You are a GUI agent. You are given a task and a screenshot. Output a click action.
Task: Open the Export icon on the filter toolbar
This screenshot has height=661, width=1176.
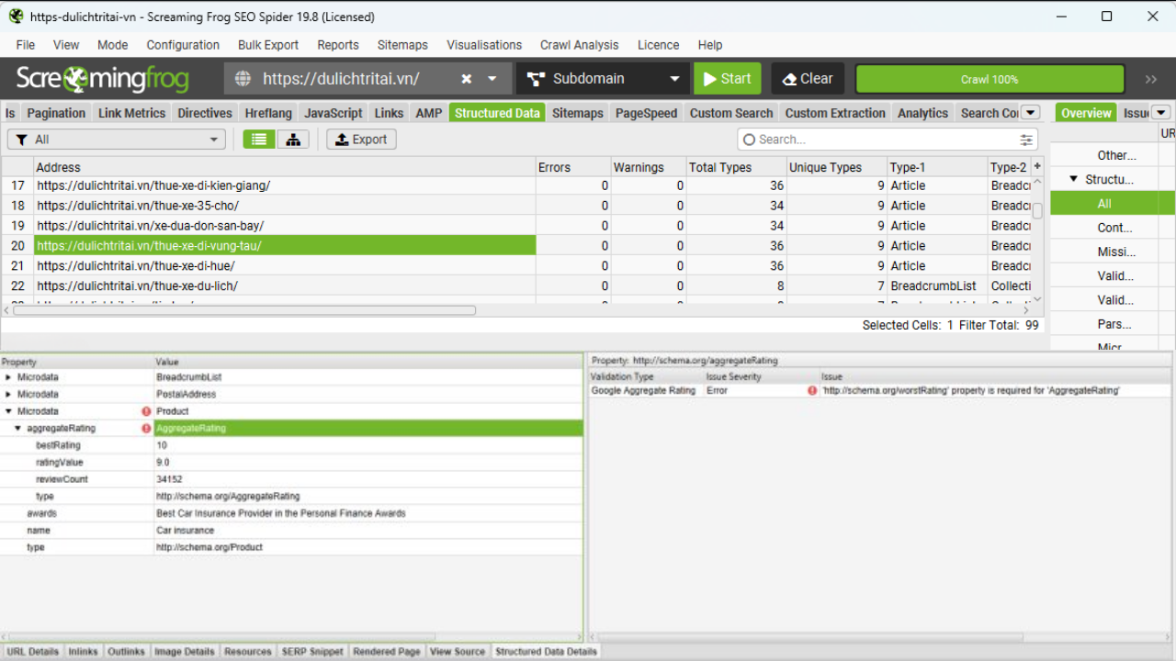[361, 140]
